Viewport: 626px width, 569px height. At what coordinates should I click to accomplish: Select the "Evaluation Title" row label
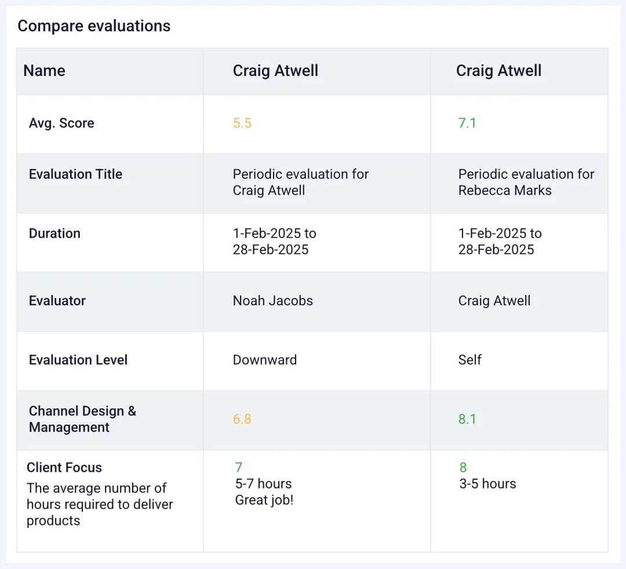pyautogui.click(x=75, y=174)
